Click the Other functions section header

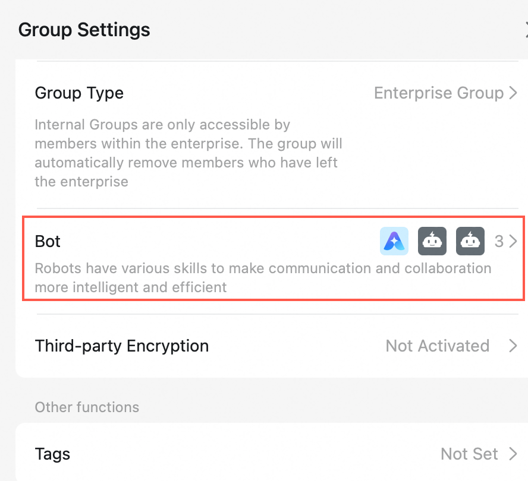[x=87, y=407]
